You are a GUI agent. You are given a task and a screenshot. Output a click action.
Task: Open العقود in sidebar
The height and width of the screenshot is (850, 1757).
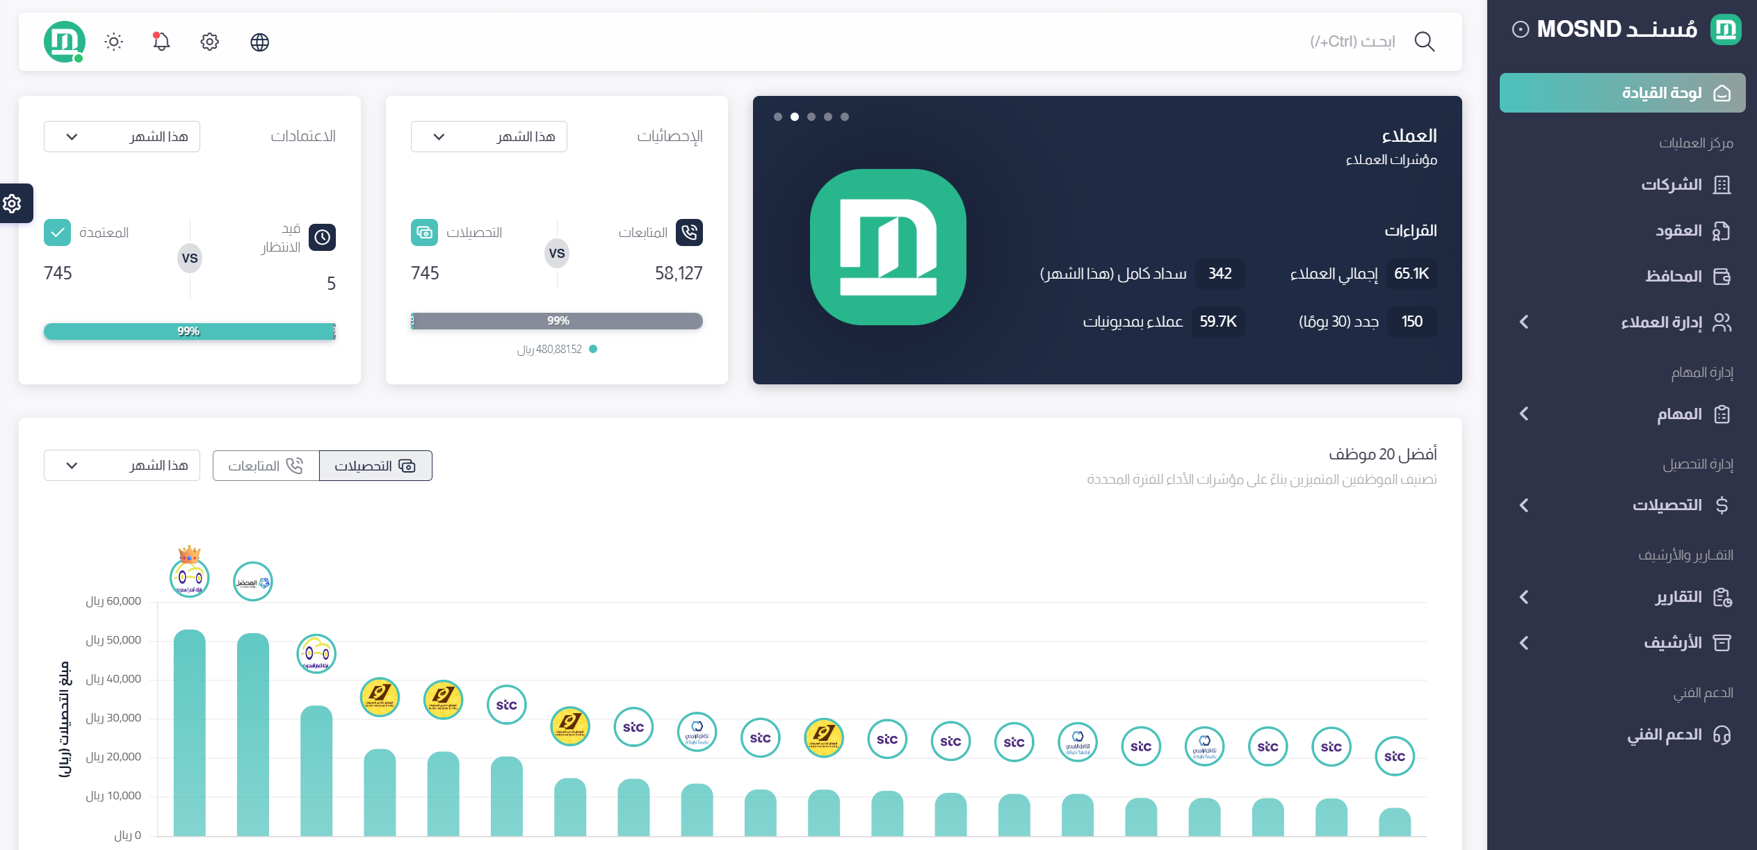[1622, 231]
